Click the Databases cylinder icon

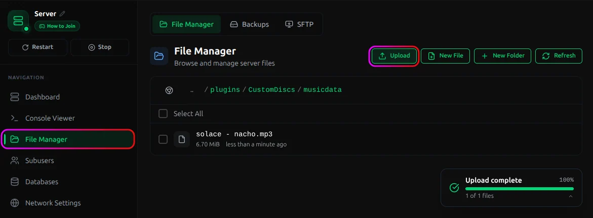click(15, 182)
